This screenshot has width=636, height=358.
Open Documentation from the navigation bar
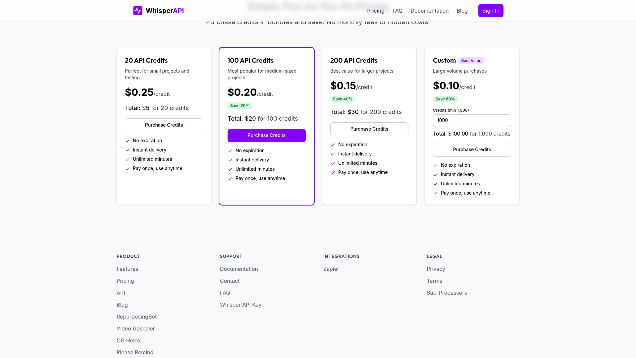click(x=430, y=11)
